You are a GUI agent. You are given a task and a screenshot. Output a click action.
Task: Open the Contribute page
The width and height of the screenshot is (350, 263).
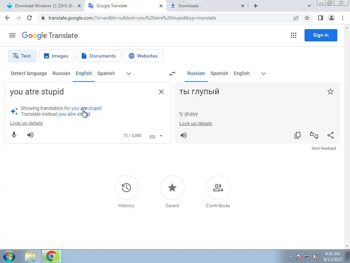[x=218, y=188]
